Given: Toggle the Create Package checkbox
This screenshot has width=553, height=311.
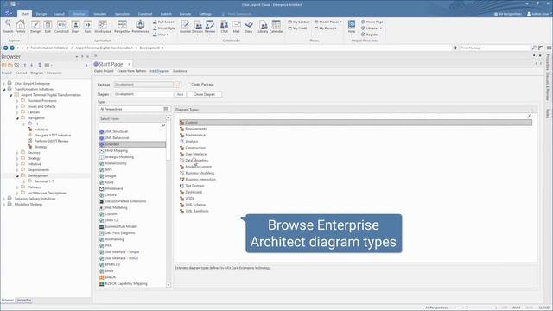Looking at the screenshot, I should 189,85.
